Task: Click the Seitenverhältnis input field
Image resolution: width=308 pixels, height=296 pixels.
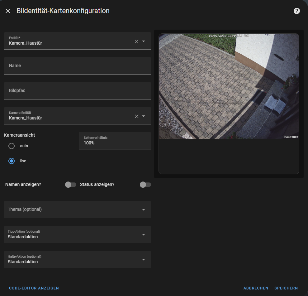Action: click(x=115, y=141)
